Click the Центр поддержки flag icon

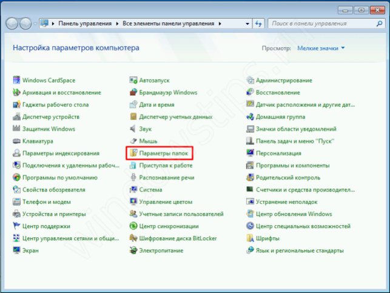16,226
